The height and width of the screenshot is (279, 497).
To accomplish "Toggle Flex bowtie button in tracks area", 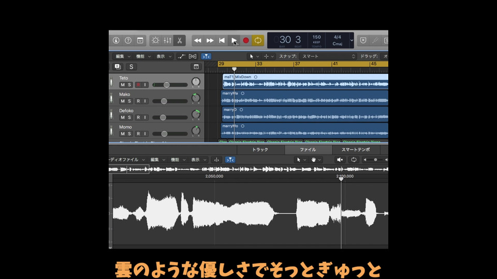I will point(193,56).
